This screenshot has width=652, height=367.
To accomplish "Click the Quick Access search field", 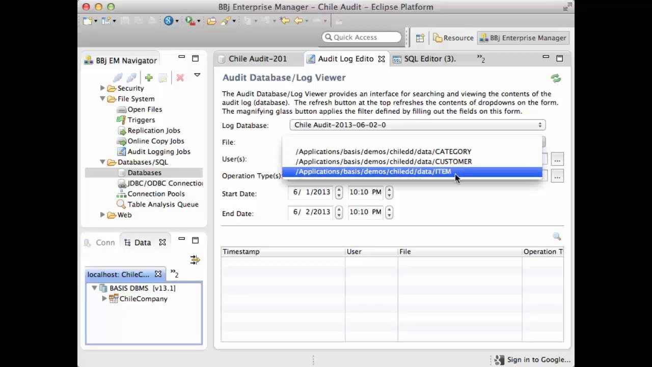I will pos(362,37).
